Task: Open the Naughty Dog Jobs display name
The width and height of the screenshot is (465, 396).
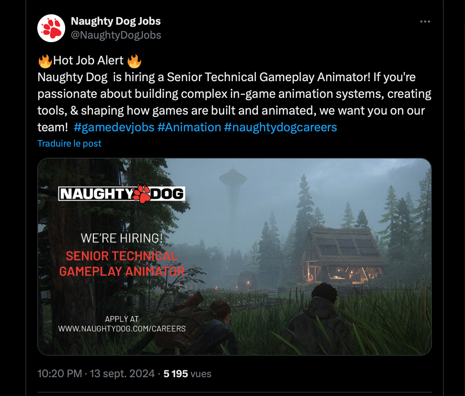Action: tap(116, 21)
